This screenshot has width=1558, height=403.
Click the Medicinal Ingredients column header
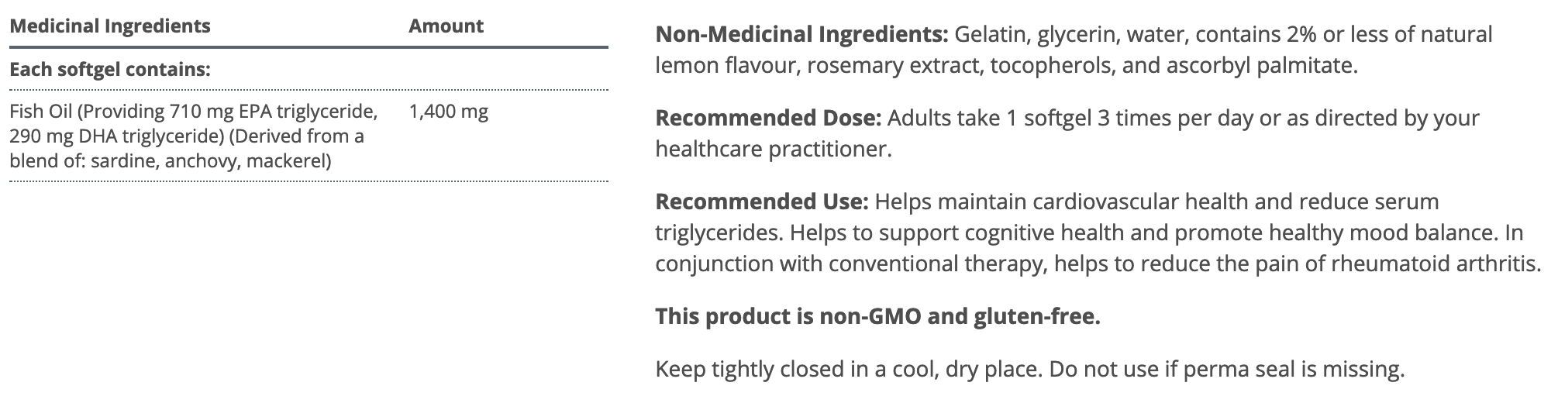109,26
